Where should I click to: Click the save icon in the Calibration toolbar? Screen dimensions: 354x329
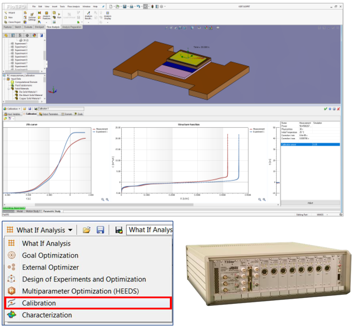(x=30, y=109)
